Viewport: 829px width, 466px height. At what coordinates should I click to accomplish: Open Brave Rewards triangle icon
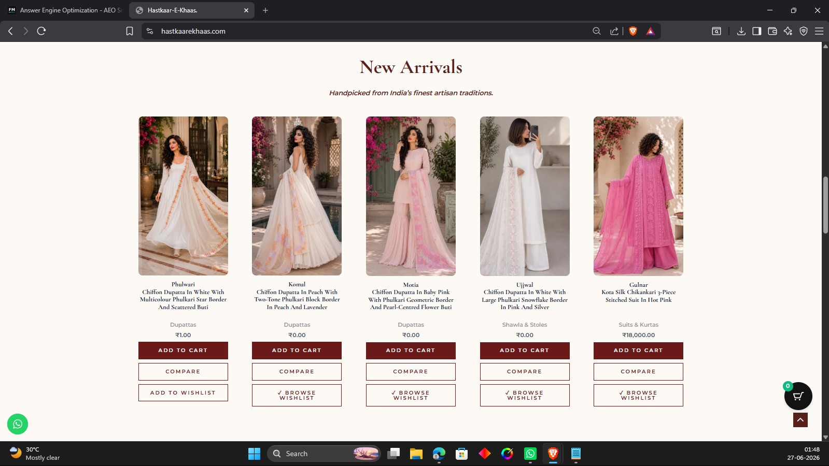coord(650,31)
